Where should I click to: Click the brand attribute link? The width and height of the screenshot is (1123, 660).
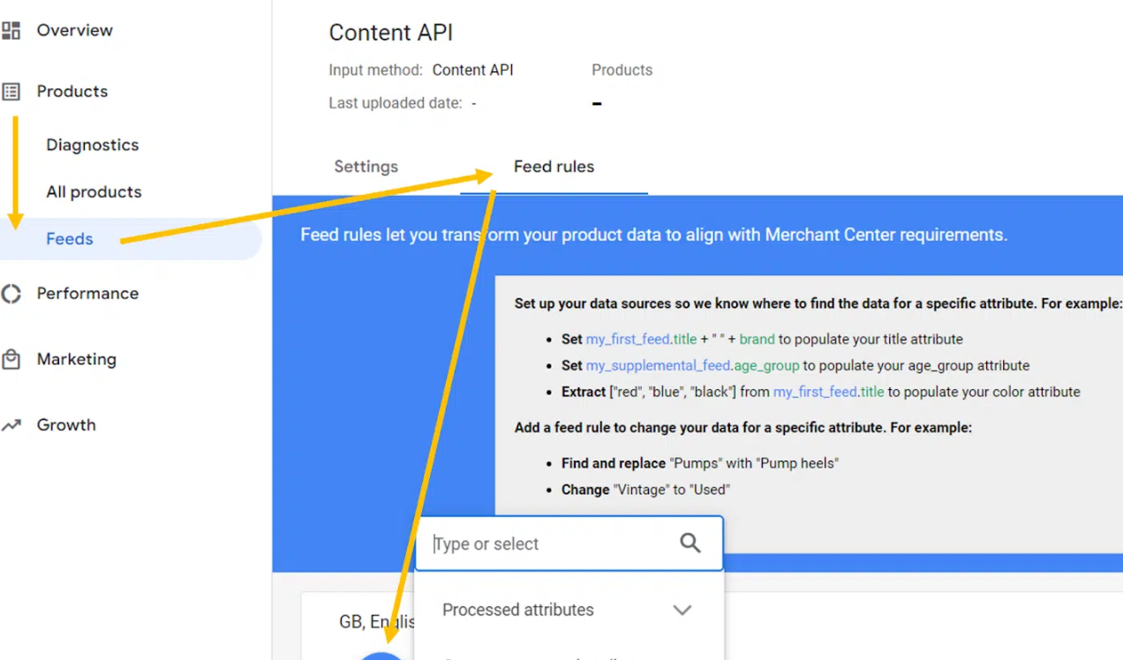point(756,339)
